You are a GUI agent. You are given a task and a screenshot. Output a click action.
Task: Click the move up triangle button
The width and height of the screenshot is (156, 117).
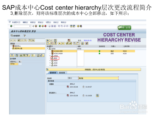[x=60, y=43]
